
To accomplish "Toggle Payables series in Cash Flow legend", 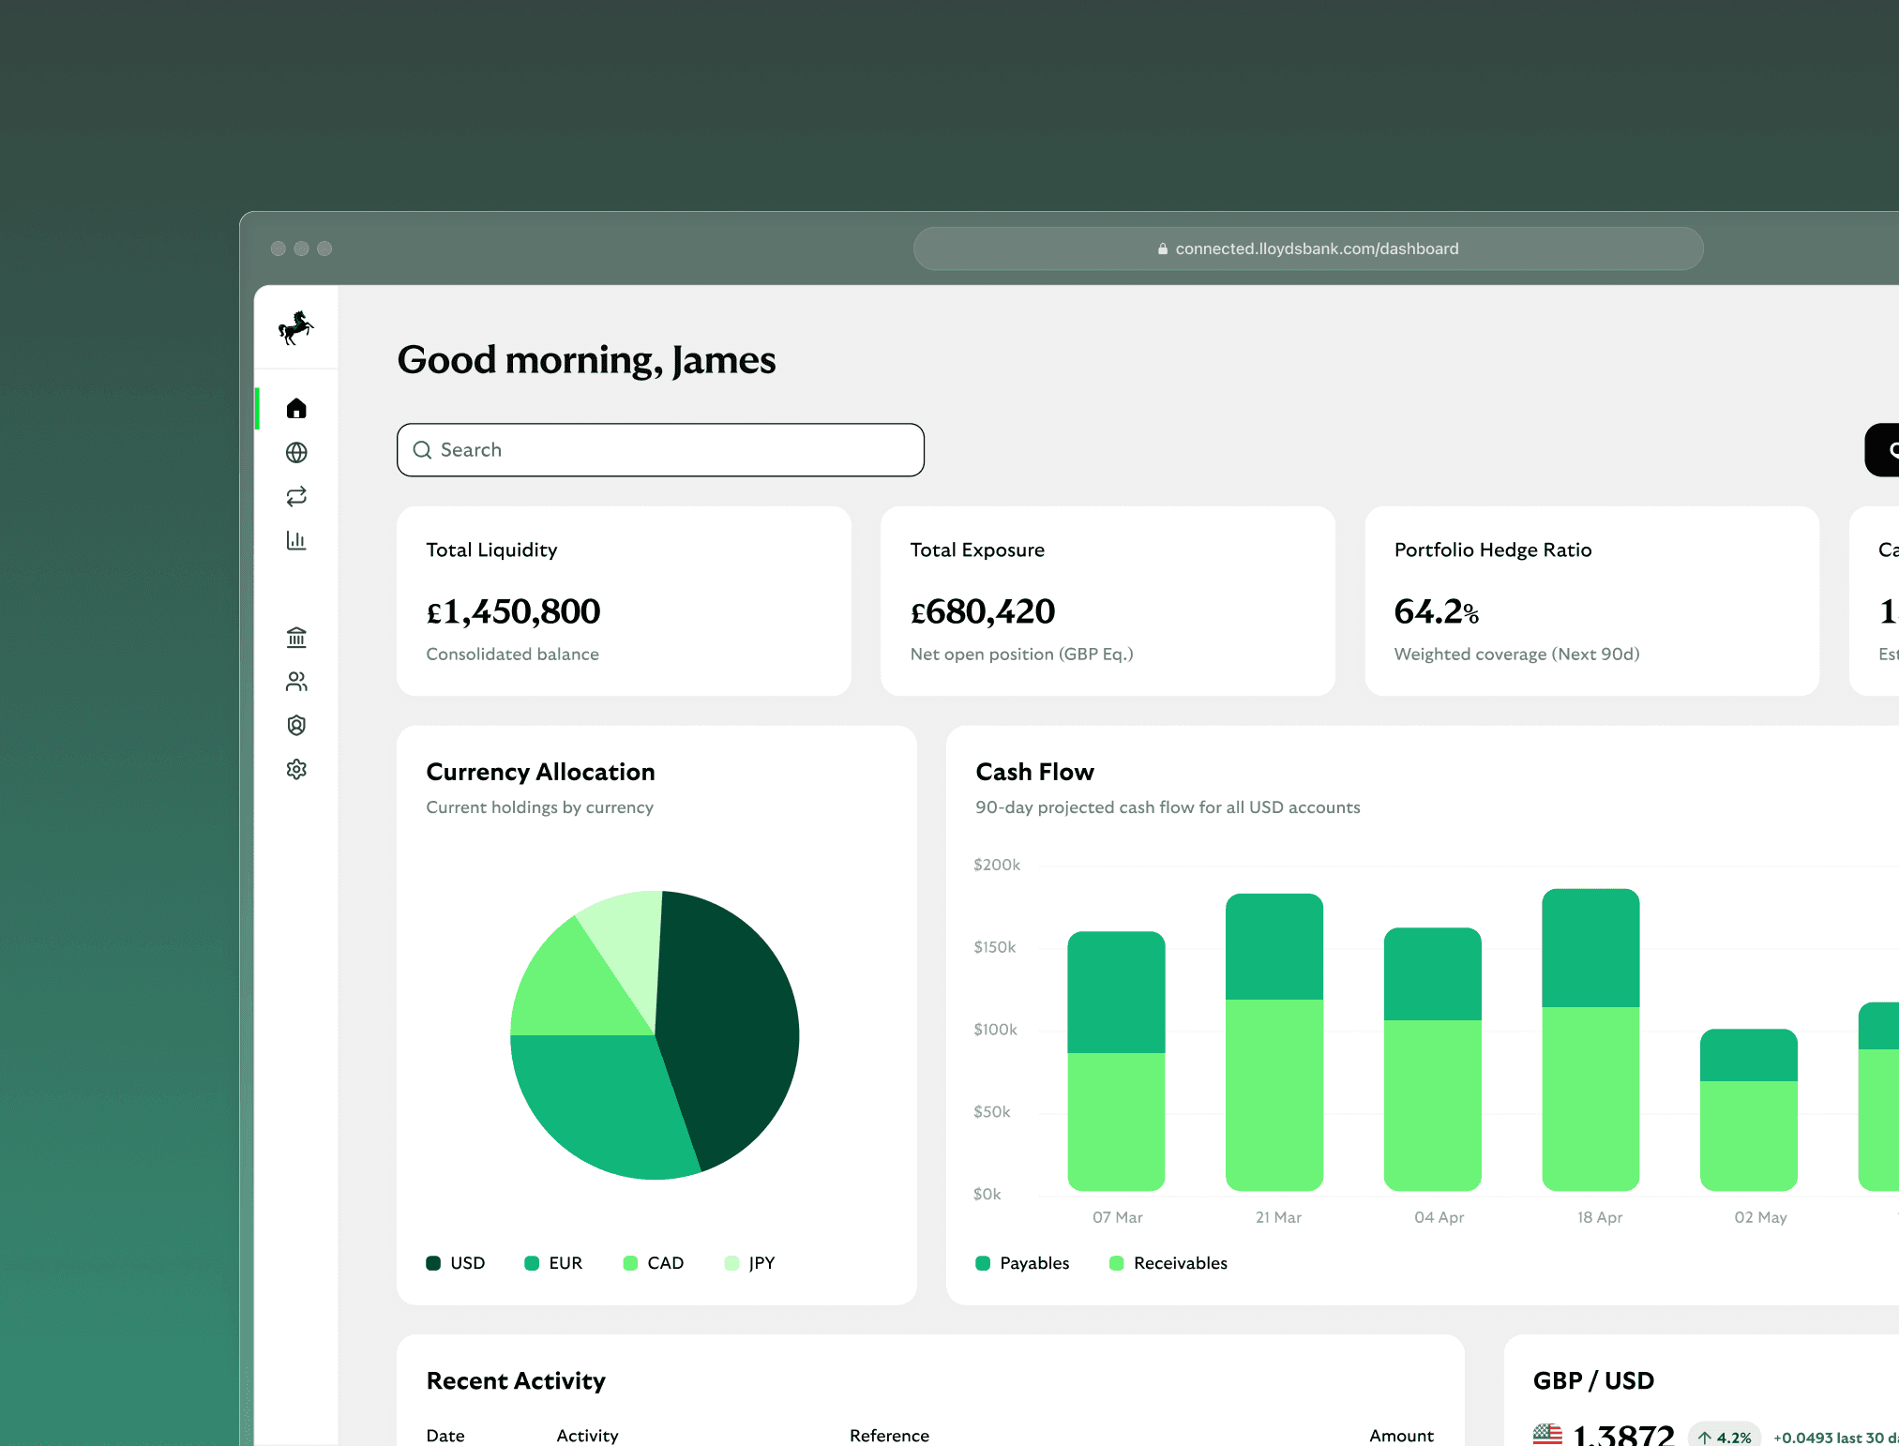I will [1023, 1263].
